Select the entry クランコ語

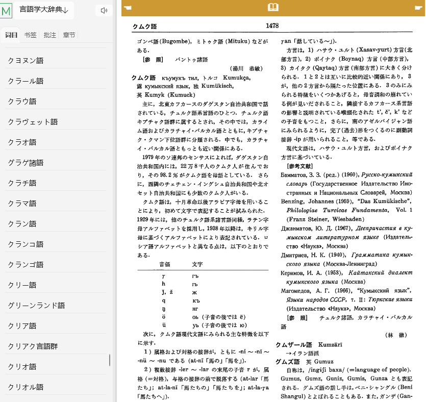coord(56,244)
